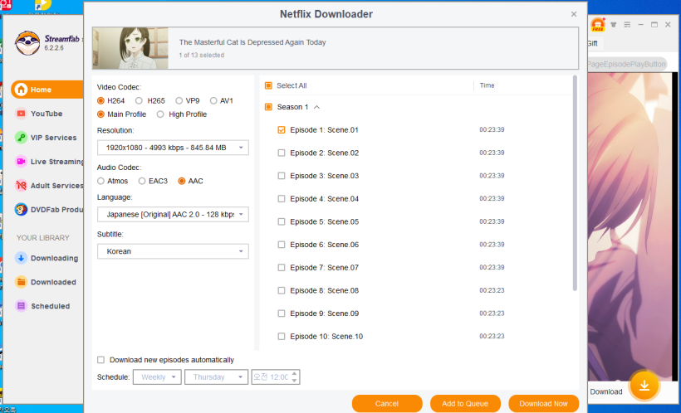Click the Downloaded folder icon

coord(21,282)
